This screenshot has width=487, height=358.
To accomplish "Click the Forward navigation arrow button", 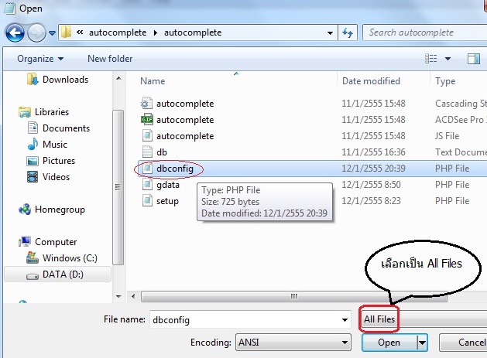I will (x=36, y=33).
